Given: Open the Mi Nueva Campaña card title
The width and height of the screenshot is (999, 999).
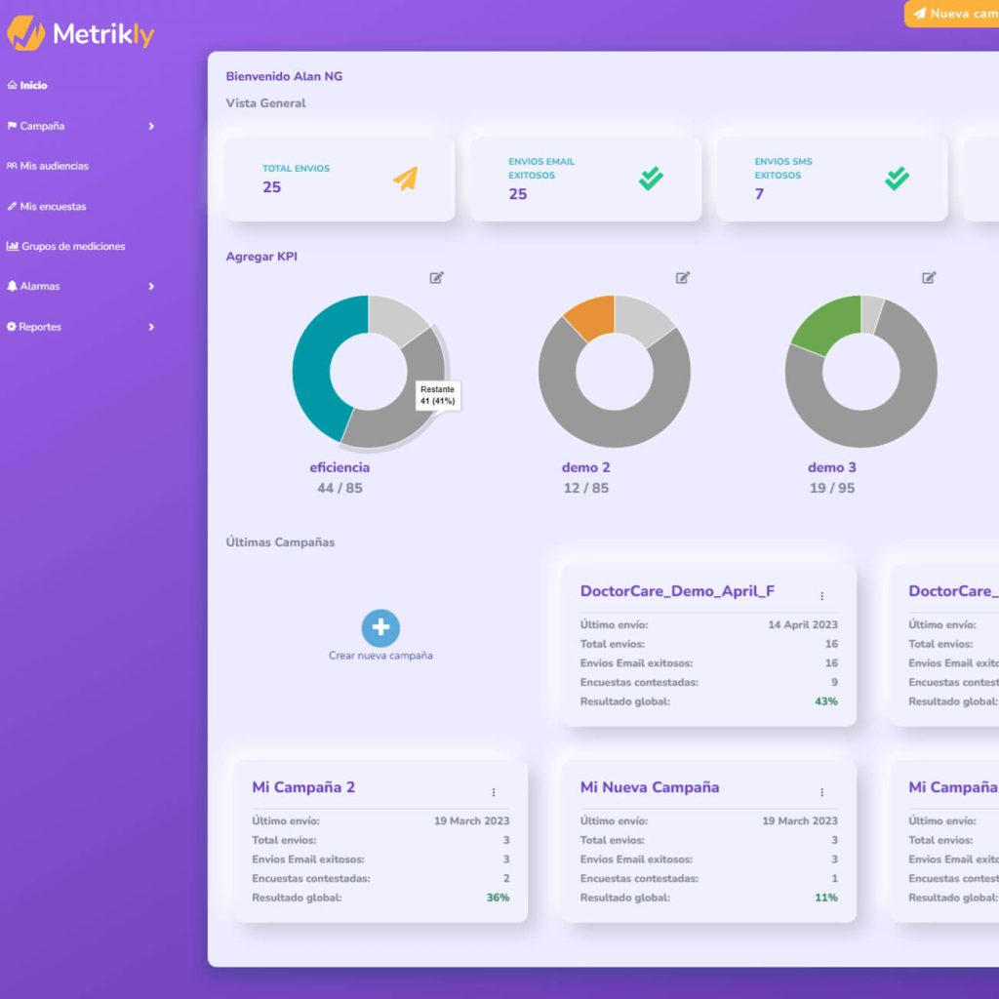Looking at the screenshot, I should click(x=650, y=787).
